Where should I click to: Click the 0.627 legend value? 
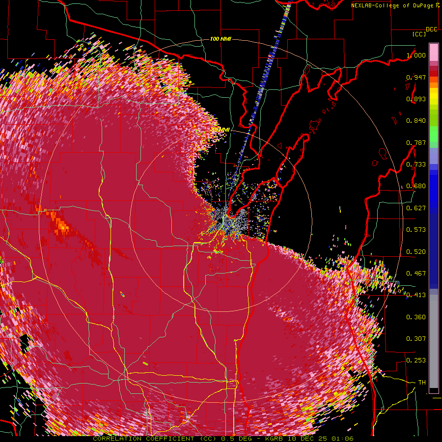pyautogui.click(x=416, y=208)
